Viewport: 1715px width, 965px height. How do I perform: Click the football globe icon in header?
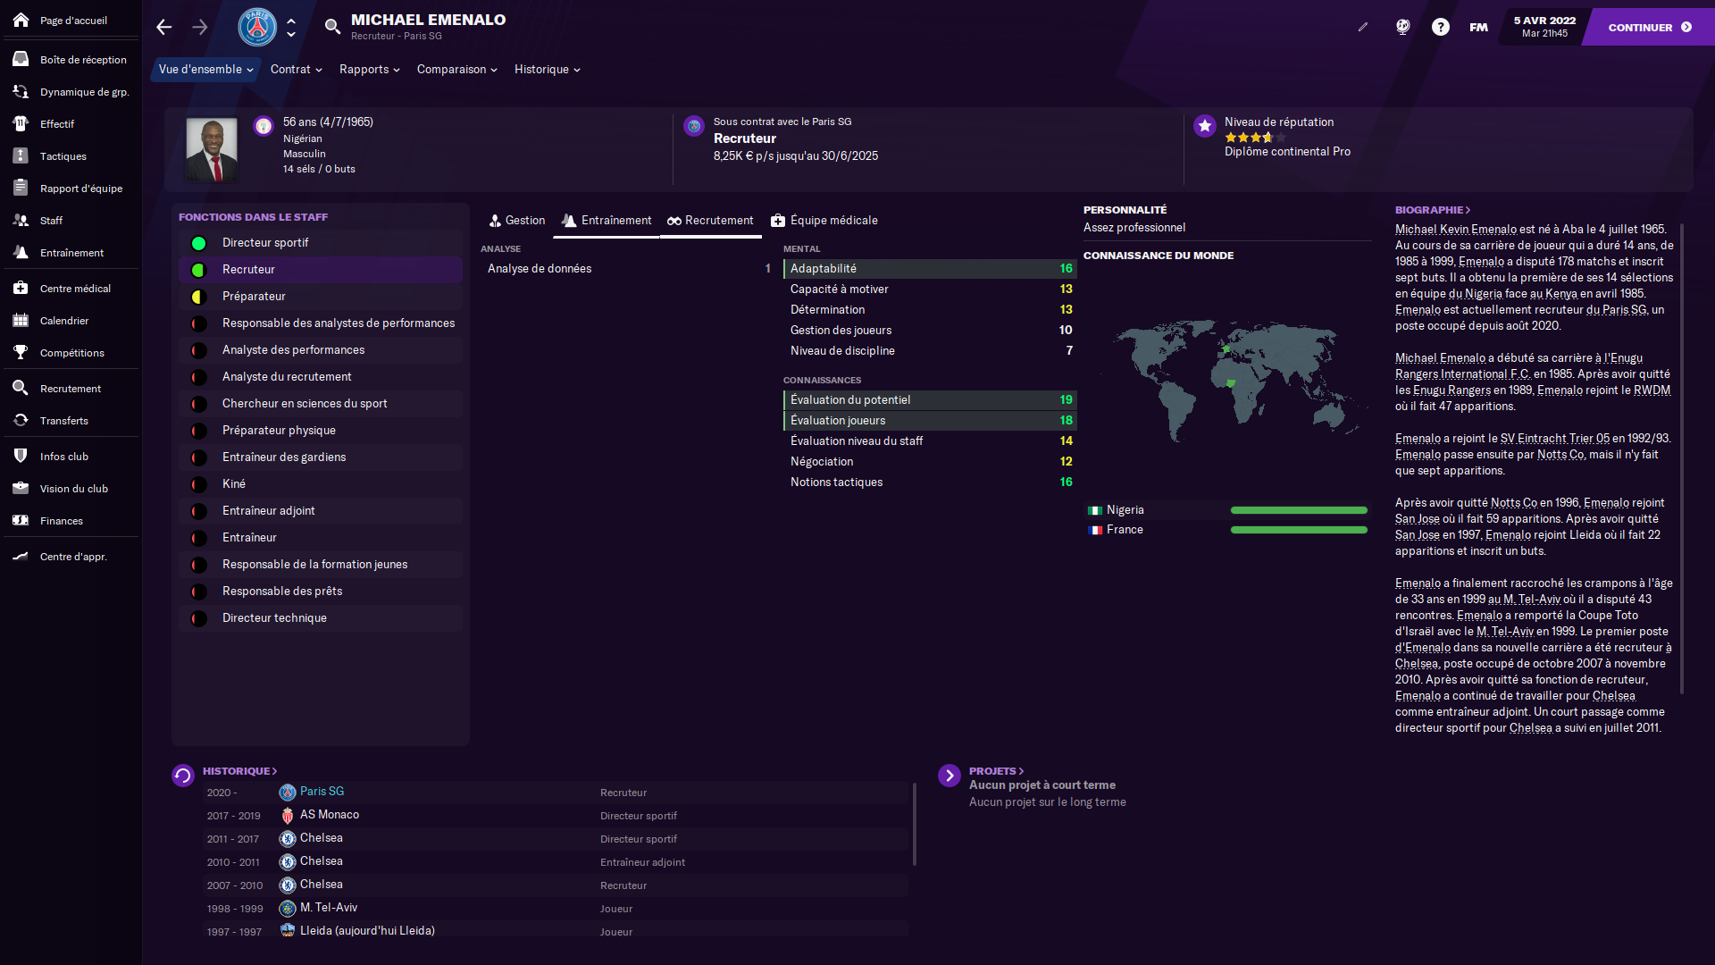(1402, 27)
